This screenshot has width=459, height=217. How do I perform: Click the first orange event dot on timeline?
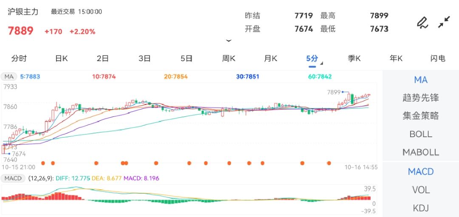point(43,163)
